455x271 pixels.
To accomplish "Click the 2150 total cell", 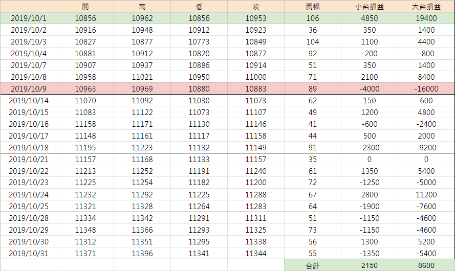I will tap(370, 265).
